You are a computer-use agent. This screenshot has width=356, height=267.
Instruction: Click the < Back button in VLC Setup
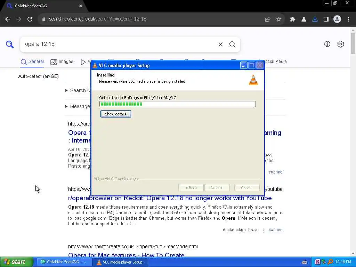tap(191, 188)
